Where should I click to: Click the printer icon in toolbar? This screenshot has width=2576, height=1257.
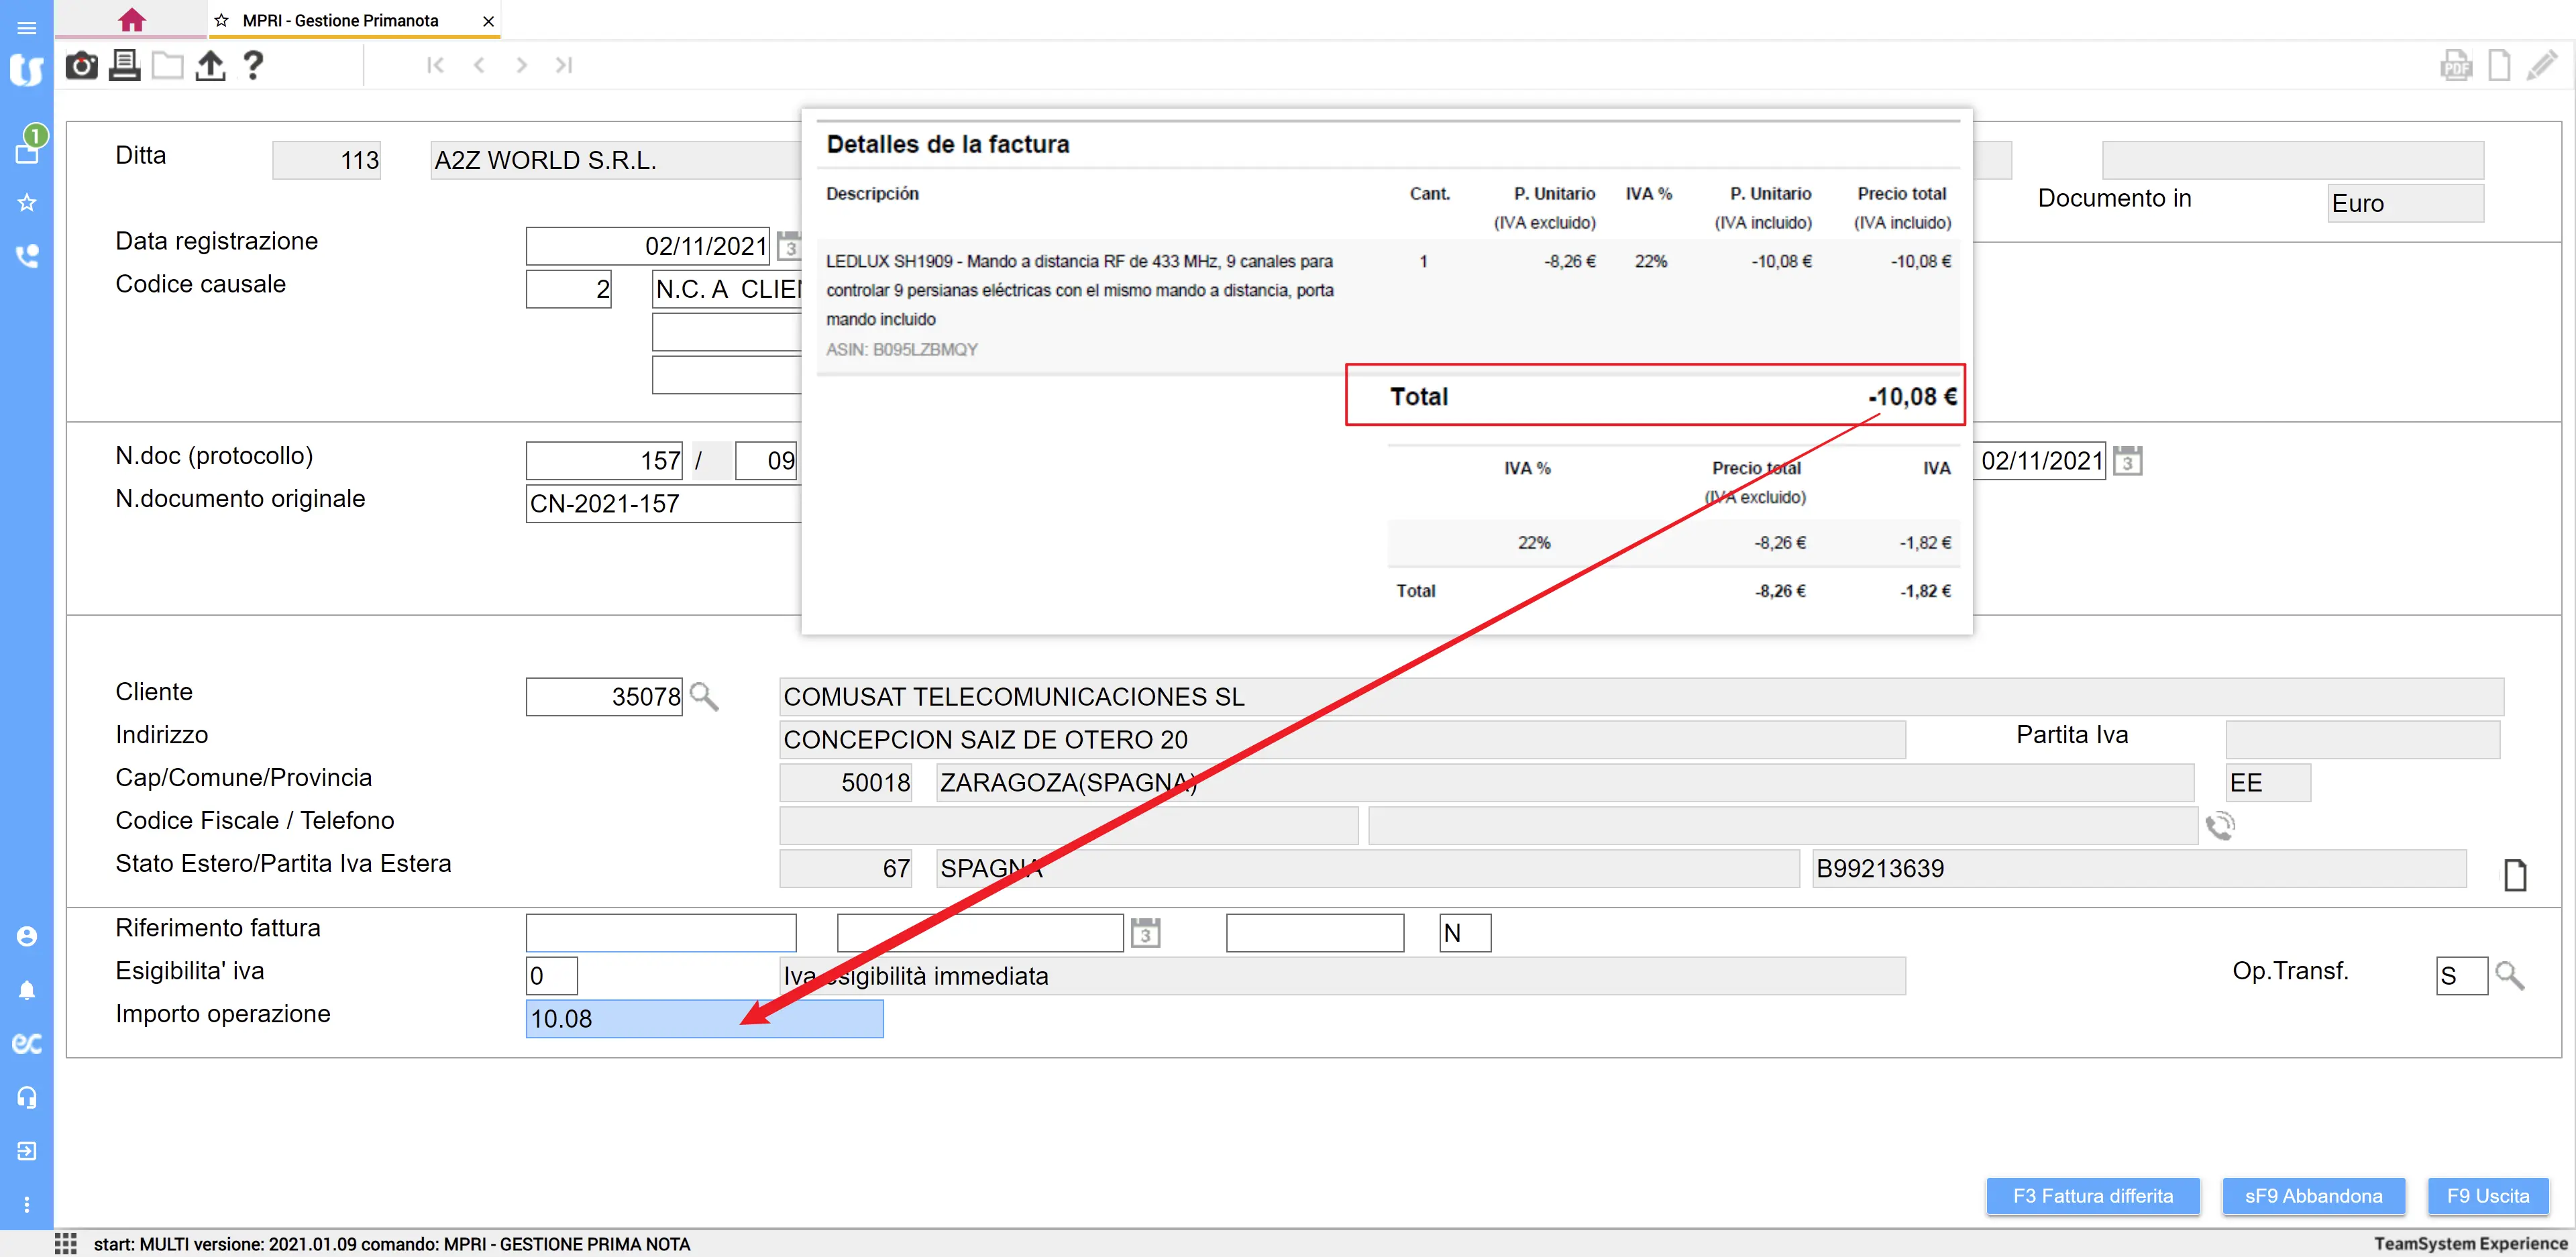pos(124,66)
